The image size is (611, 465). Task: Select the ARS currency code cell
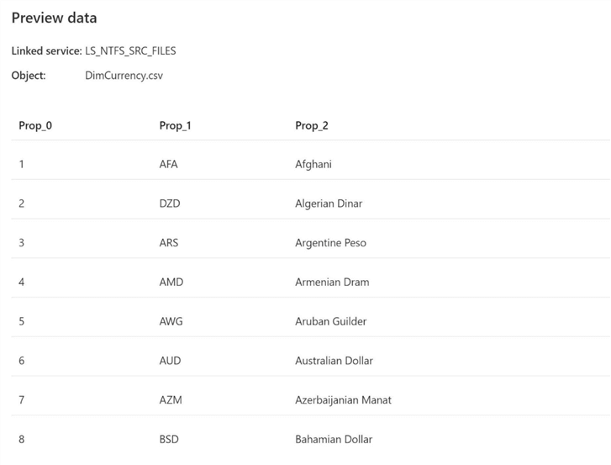pyautogui.click(x=168, y=243)
